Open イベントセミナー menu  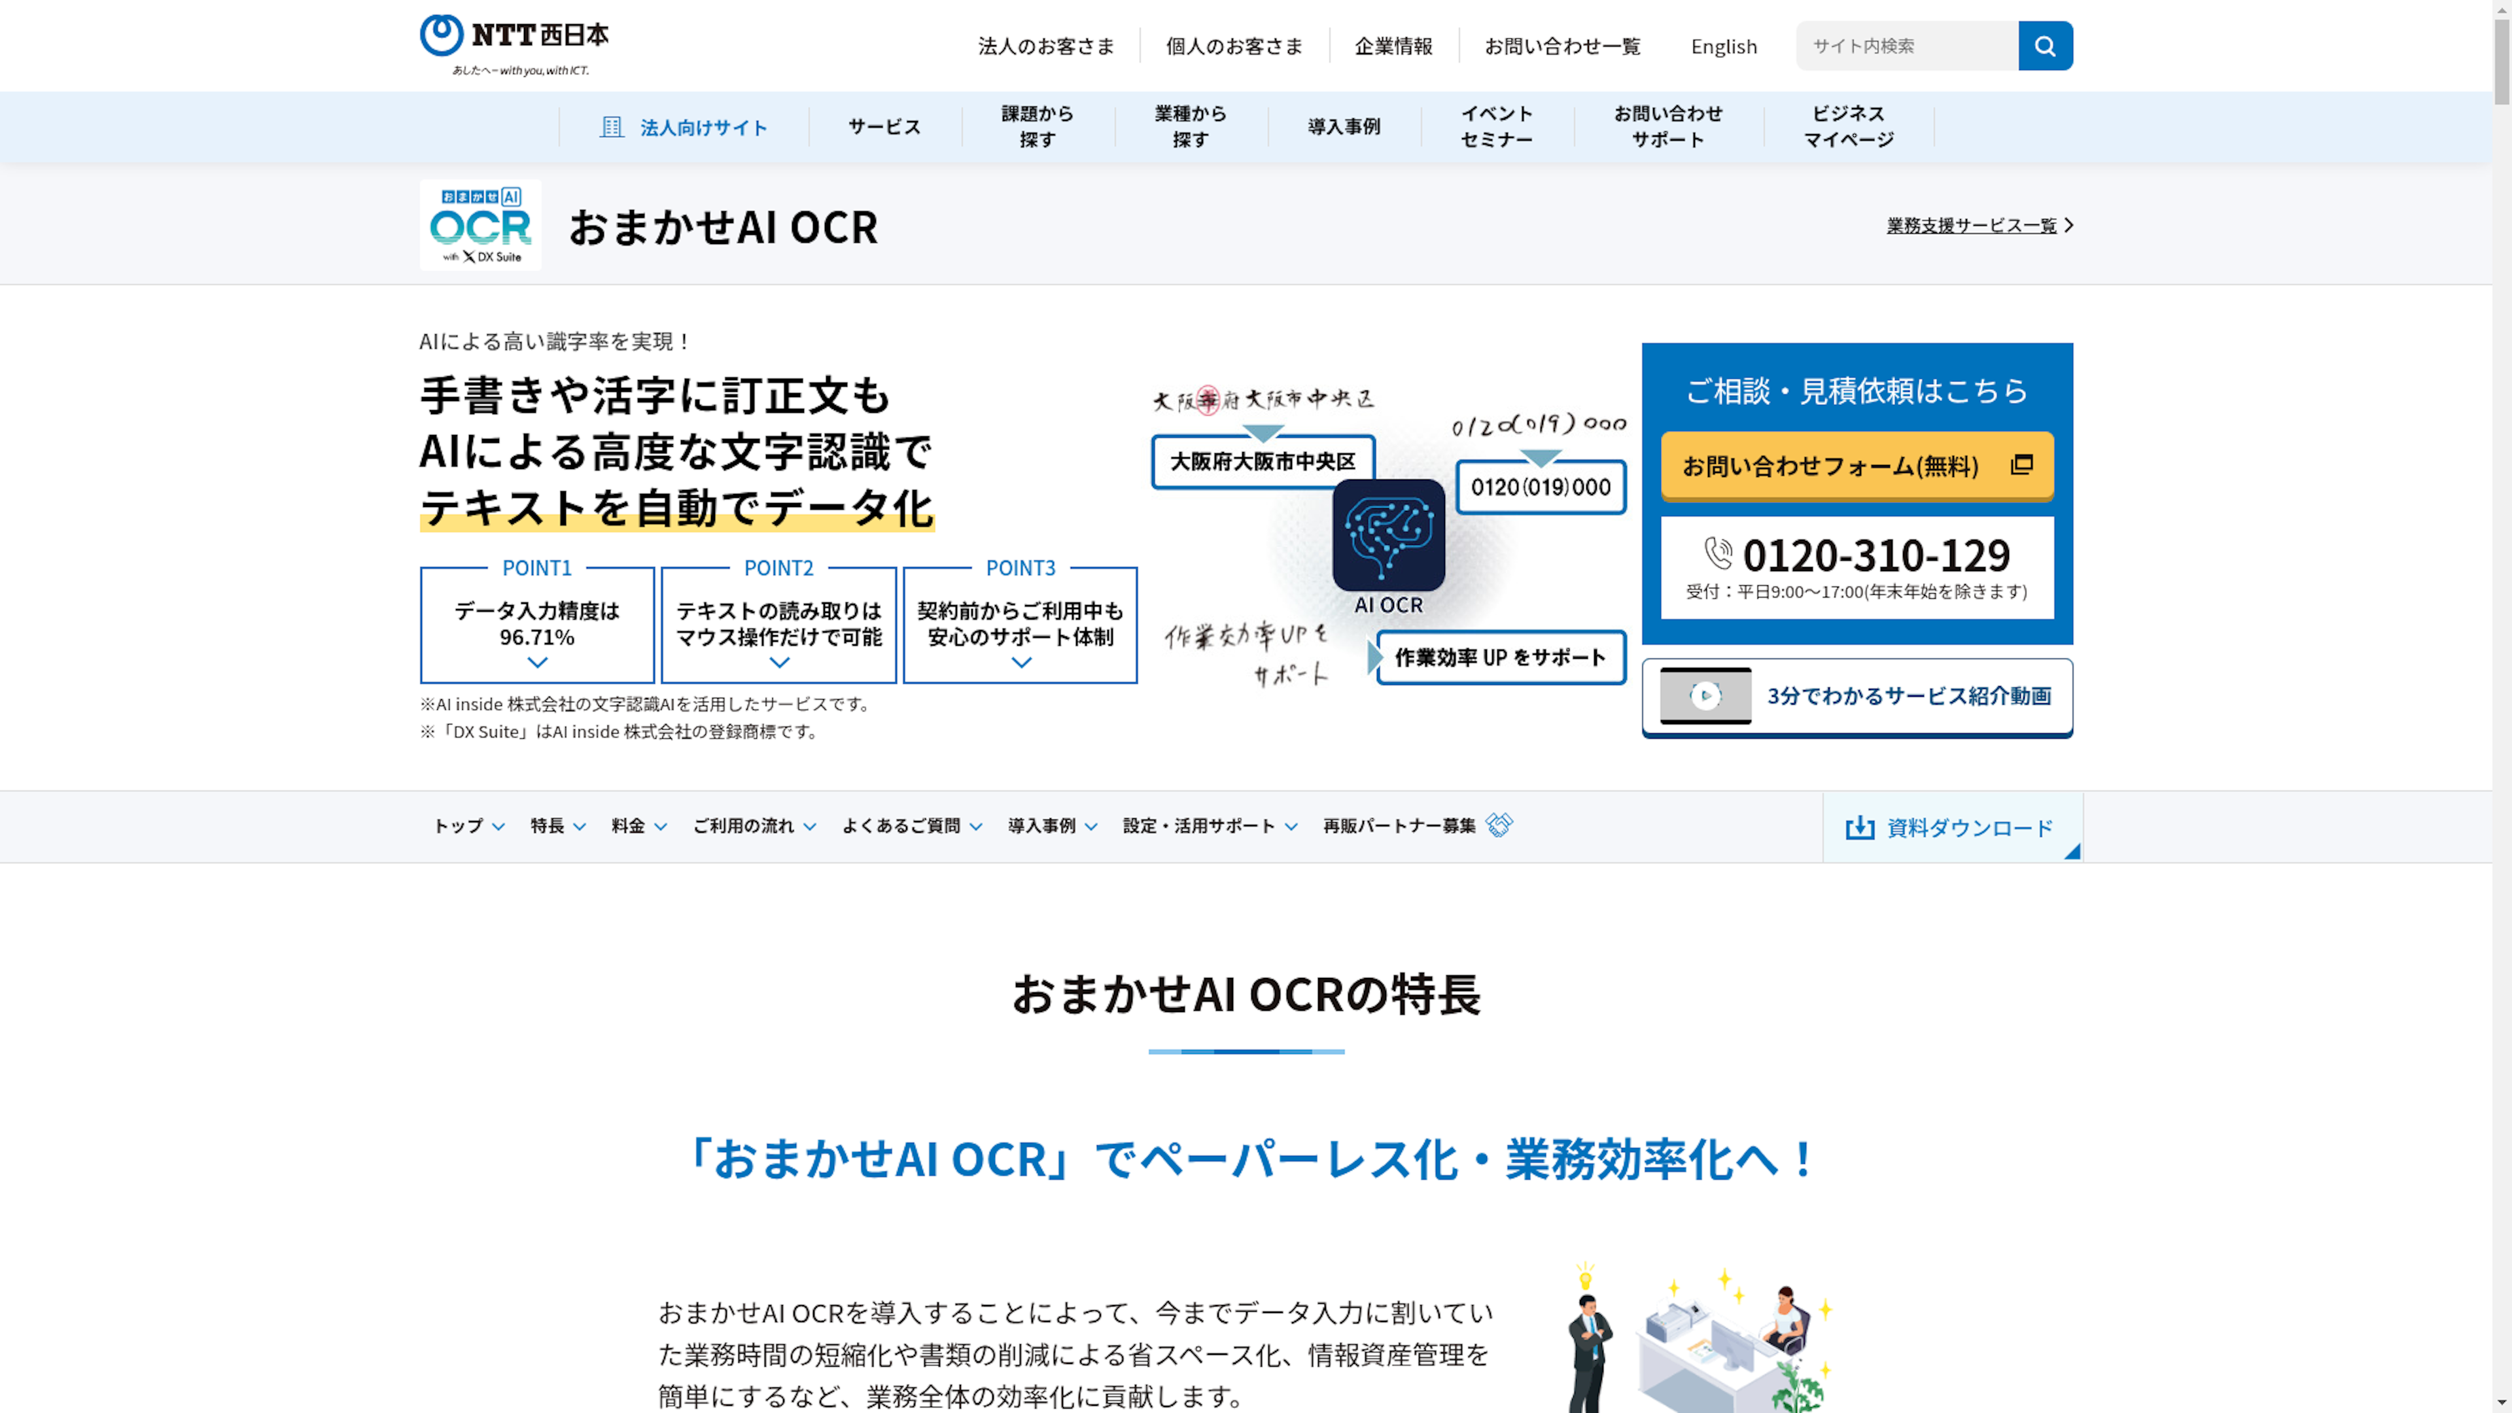(1497, 127)
